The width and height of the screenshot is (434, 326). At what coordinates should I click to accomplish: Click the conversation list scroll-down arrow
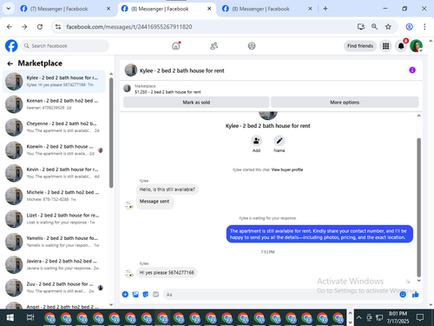point(111,305)
